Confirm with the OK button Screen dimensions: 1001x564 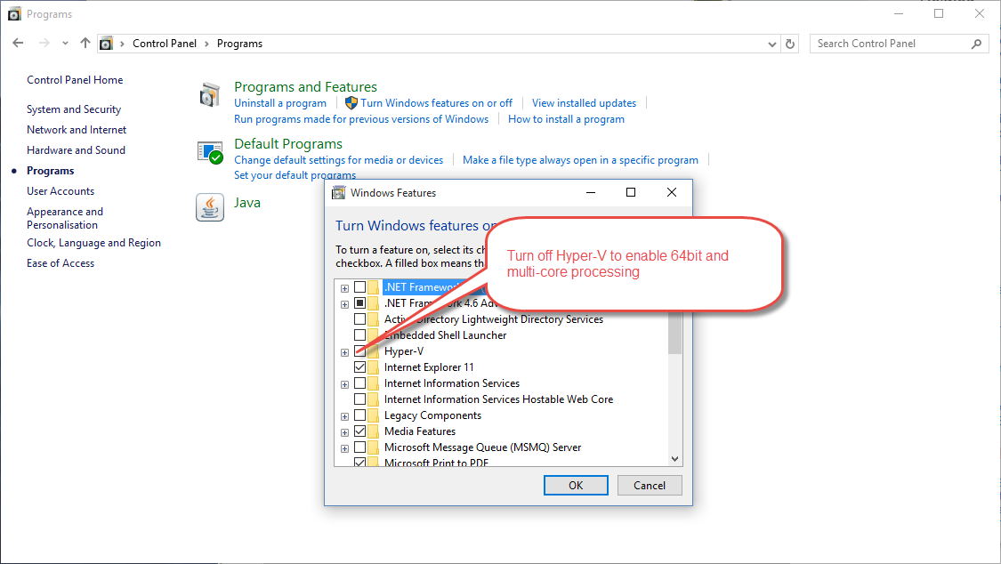pyautogui.click(x=576, y=486)
